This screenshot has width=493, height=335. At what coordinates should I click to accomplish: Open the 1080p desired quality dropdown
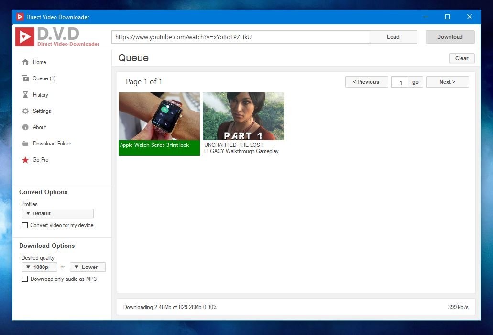coord(39,267)
